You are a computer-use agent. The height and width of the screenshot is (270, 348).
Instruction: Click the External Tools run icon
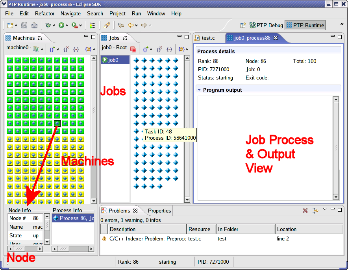(74, 25)
